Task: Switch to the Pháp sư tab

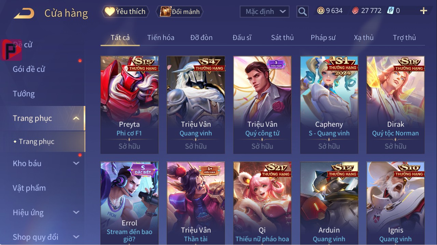Action: click(x=323, y=37)
